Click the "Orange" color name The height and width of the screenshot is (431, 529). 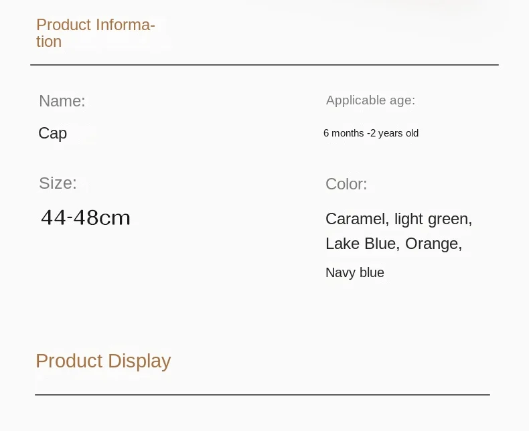point(433,244)
